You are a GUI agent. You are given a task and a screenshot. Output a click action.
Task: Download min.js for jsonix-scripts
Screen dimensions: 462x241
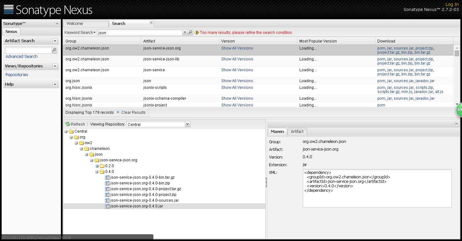click(x=406, y=92)
